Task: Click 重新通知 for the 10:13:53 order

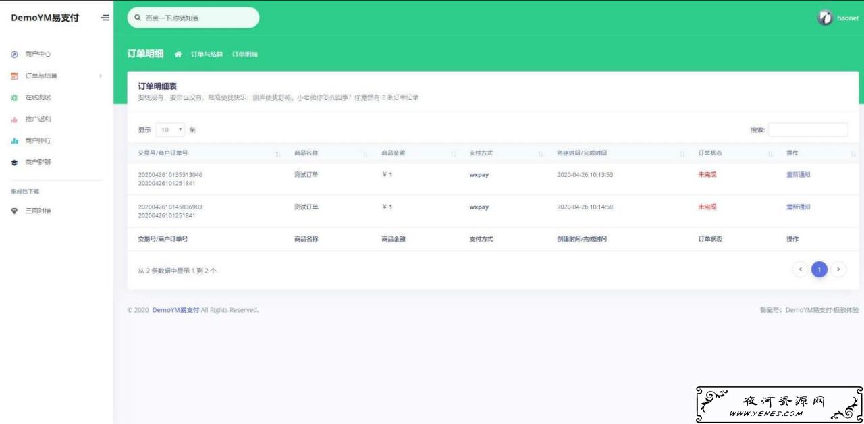Action: click(798, 175)
